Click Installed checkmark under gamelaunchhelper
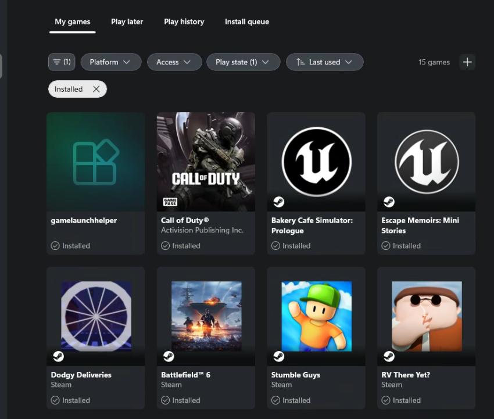Screen dimensions: 494x419 click(x=55, y=246)
